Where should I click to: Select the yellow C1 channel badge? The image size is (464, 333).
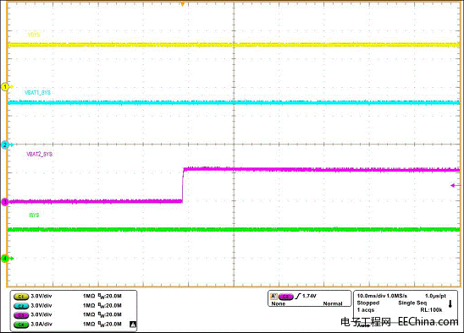point(21,297)
